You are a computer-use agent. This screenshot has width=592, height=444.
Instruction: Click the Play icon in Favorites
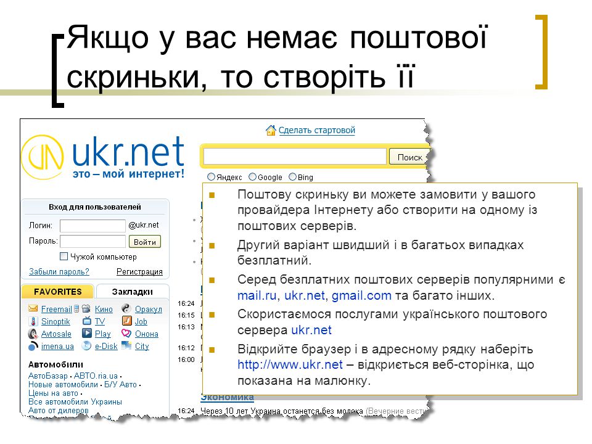coord(87,334)
